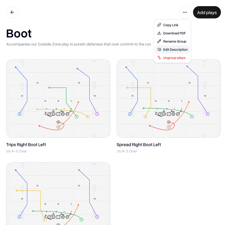Click the Copy Link chain icon

click(159, 25)
